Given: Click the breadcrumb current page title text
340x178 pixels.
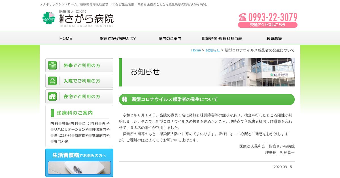Looking at the screenshot, I should coord(260,50).
